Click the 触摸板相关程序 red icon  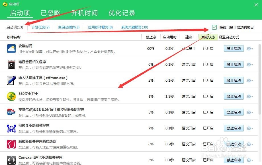tap(11, 144)
